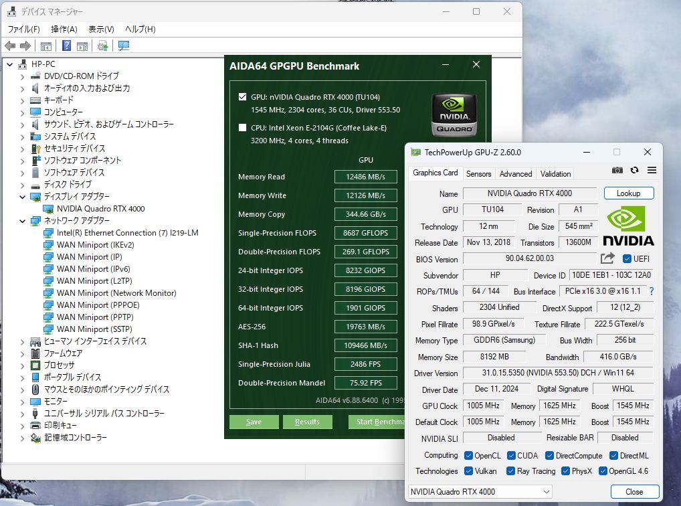Toggle the OpenCL checkbox
Viewport: 681px width, 506px height.
coord(468,456)
